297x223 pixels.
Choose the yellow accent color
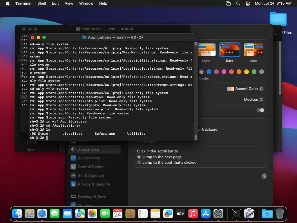point(247,72)
